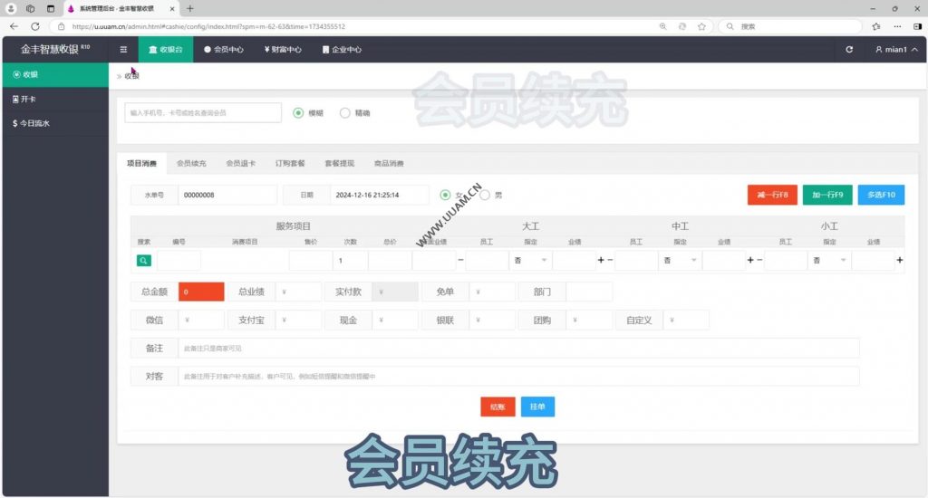Click the red 结账 button
The image size is (928, 498).
click(498, 407)
